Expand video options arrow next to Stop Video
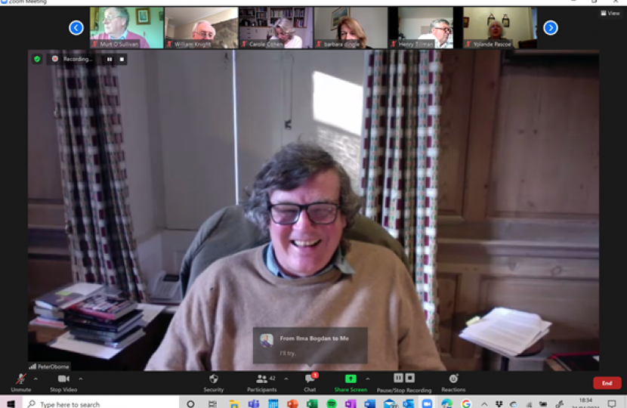Image resolution: width=627 pixels, height=408 pixels. 81,379
